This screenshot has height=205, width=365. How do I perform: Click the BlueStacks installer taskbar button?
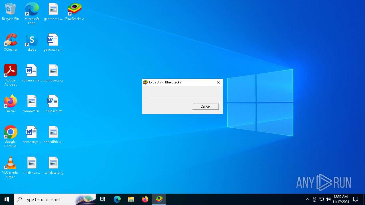[159, 199]
